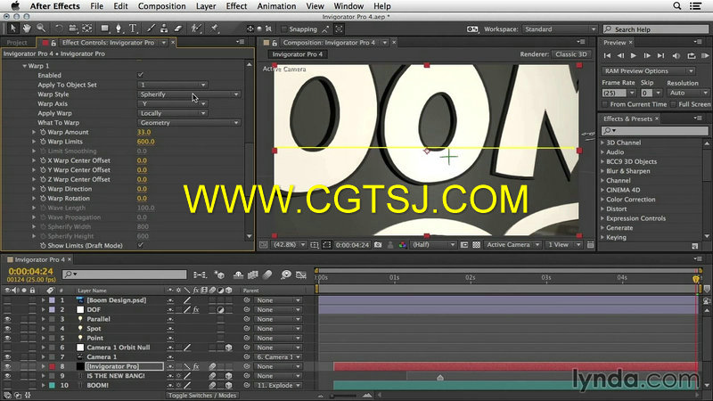Select the Rectangle shape tool
The width and height of the screenshot is (713, 401).
pos(105,29)
